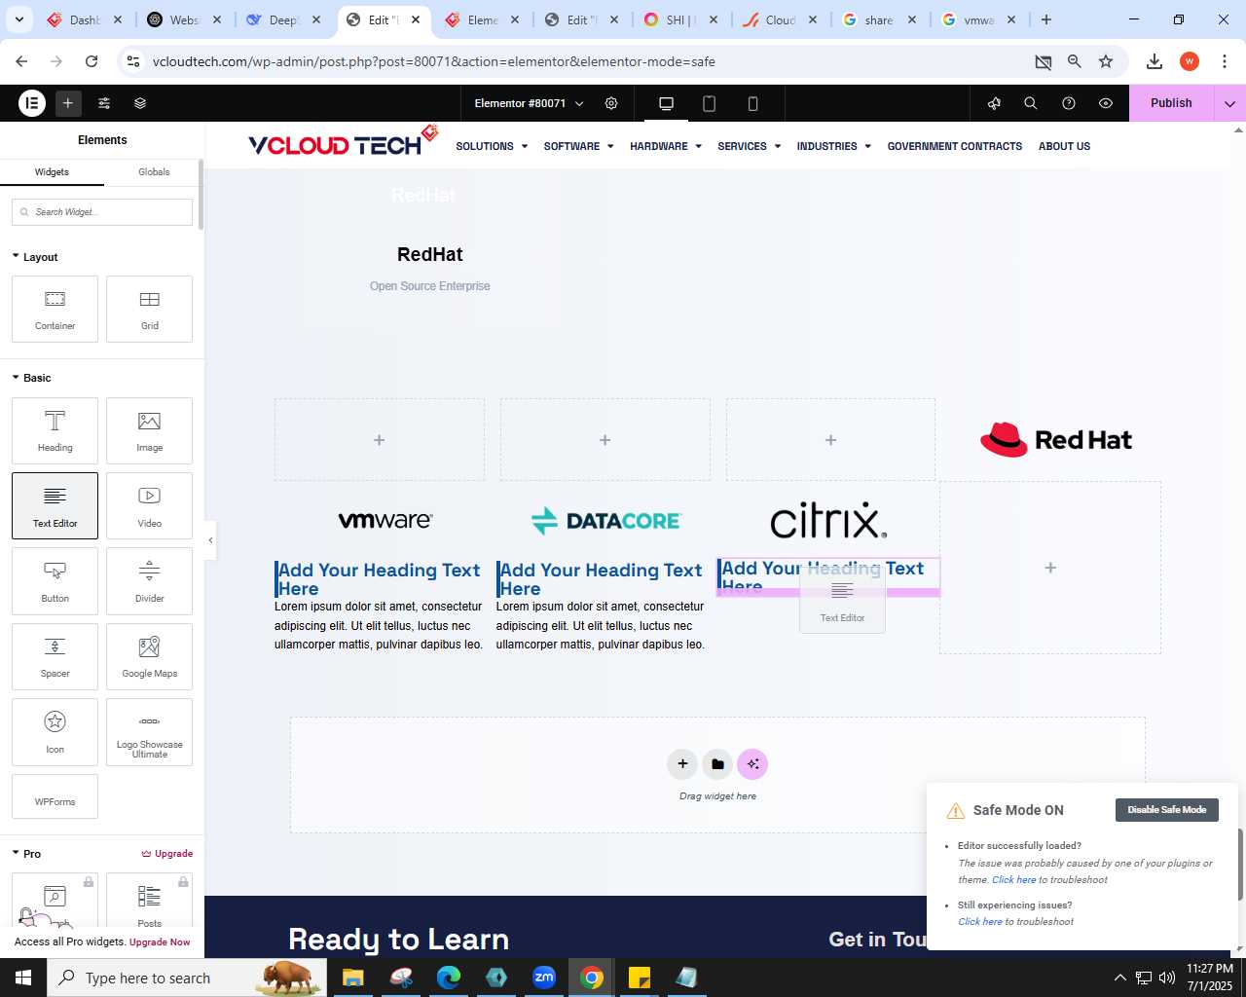1246x997 pixels.
Task: Select the DataCore logo image
Action: [x=605, y=521]
